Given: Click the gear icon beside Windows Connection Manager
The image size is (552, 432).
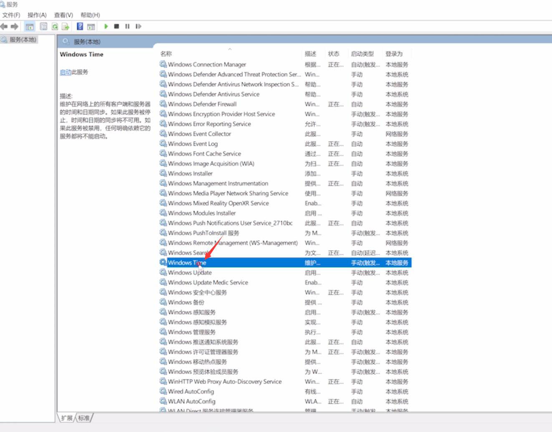Looking at the screenshot, I should point(163,64).
